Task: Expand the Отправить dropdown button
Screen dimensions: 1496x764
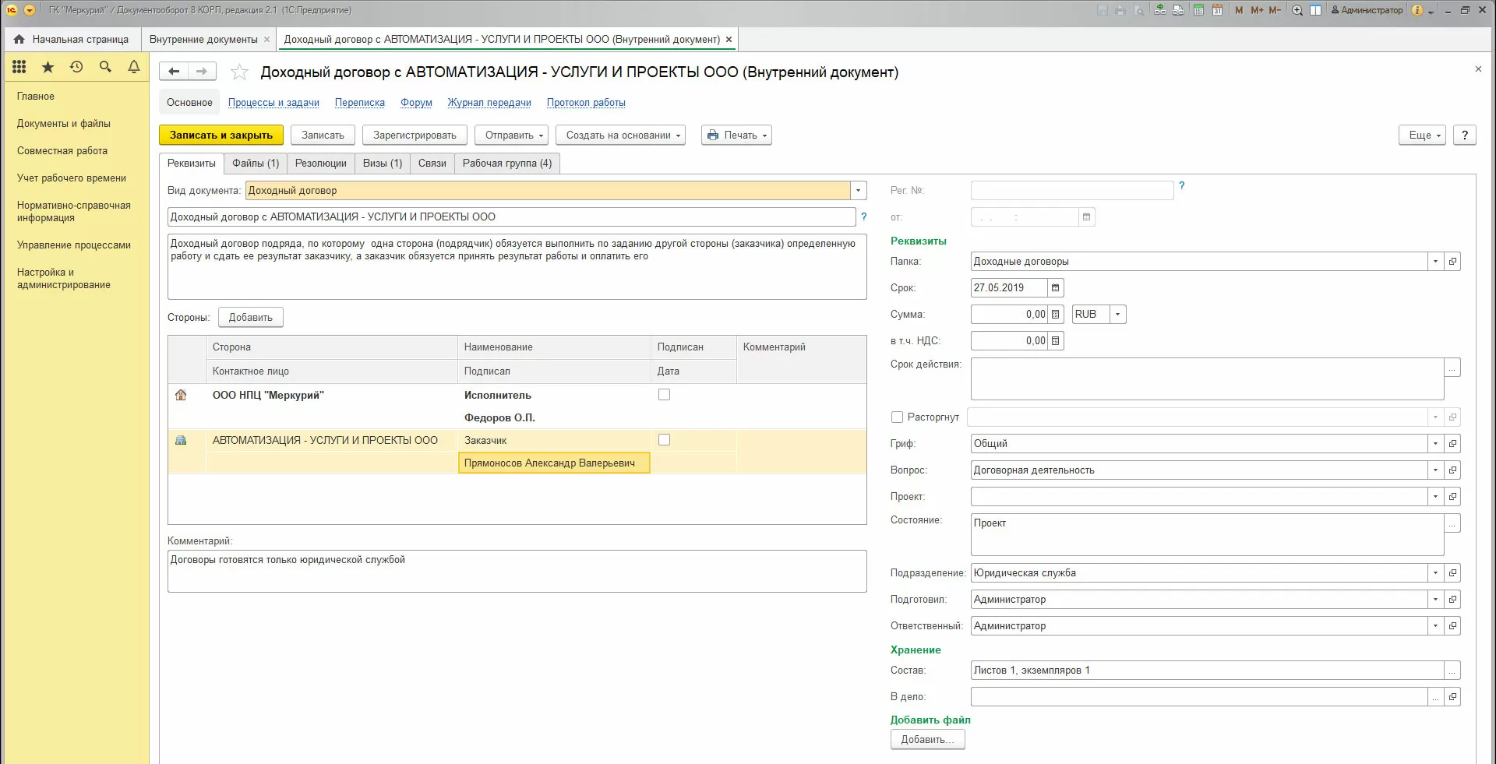Action: [511, 136]
